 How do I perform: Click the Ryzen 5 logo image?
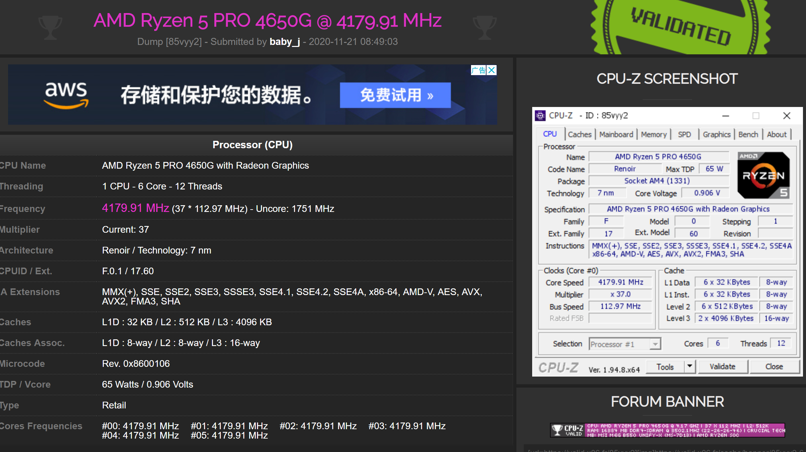point(763,175)
